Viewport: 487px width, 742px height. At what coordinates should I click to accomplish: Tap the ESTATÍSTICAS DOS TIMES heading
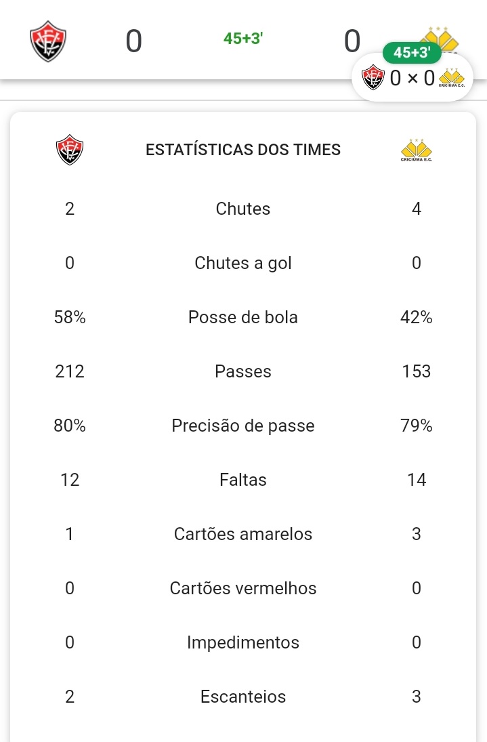click(243, 150)
